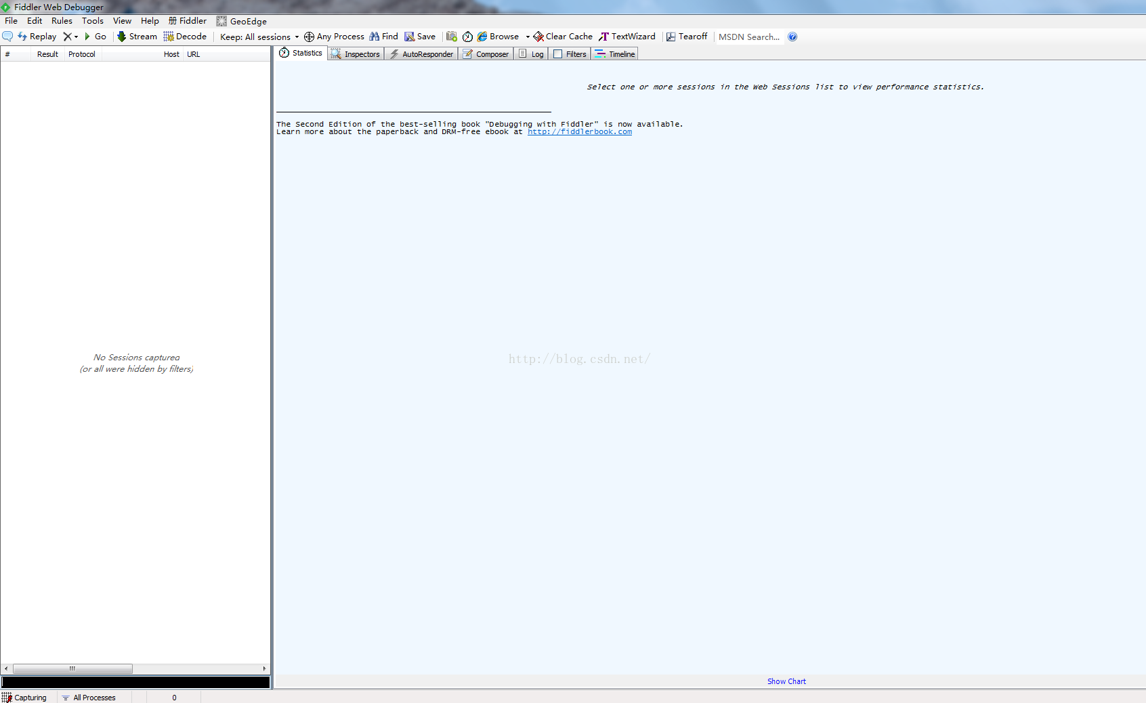Switch to the Inspectors tab
The image size is (1146, 703).
(356, 54)
